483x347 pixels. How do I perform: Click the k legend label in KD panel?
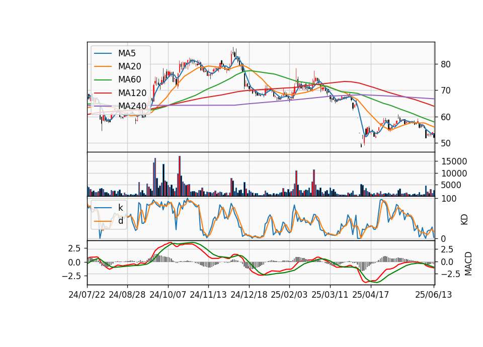[x=121, y=207]
